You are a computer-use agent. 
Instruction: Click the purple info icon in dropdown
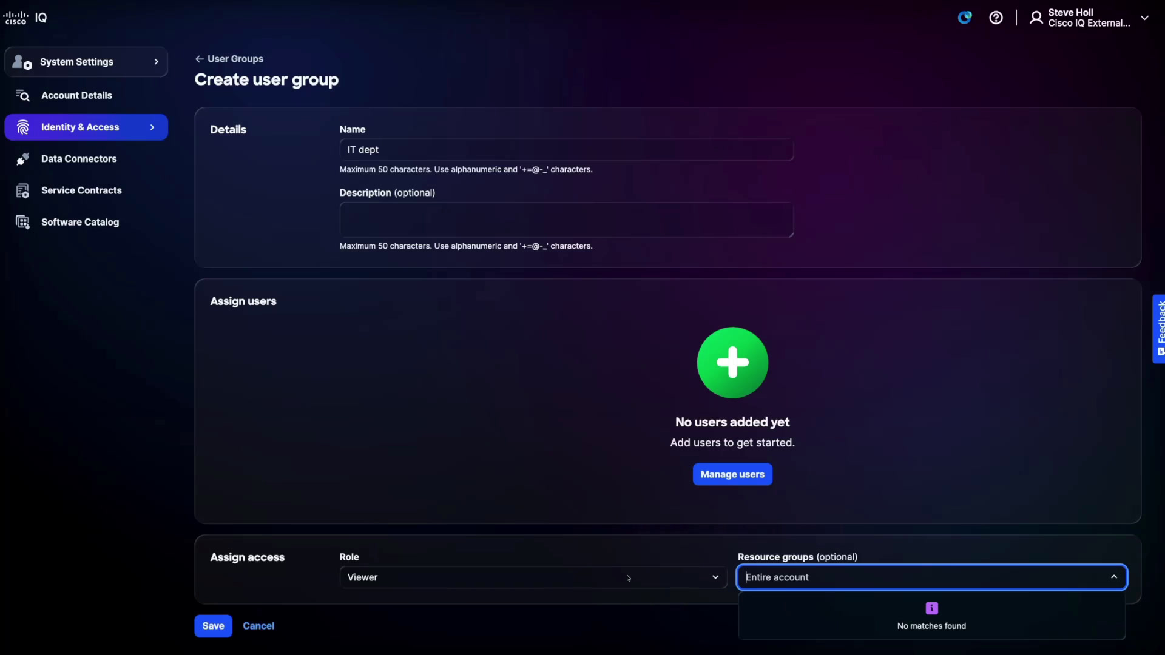coord(932,608)
